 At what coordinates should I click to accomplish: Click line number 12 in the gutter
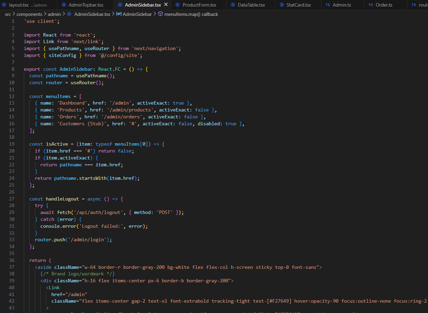[x=12, y=96]
